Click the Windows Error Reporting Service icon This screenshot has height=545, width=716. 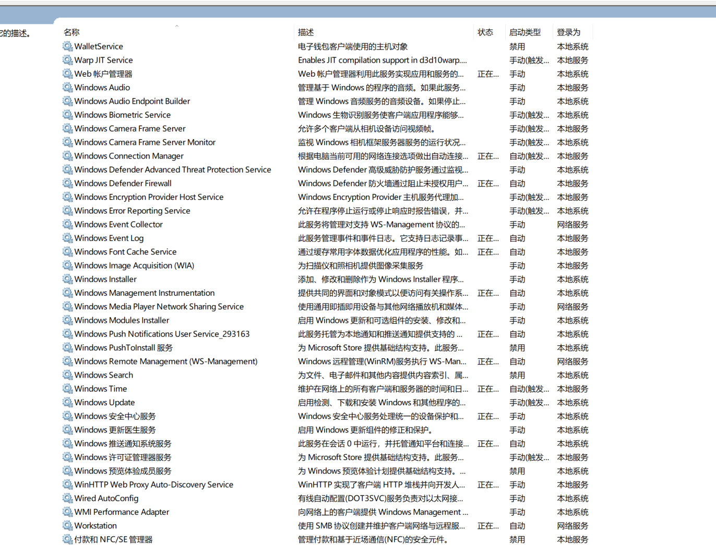tap(67, 211)
